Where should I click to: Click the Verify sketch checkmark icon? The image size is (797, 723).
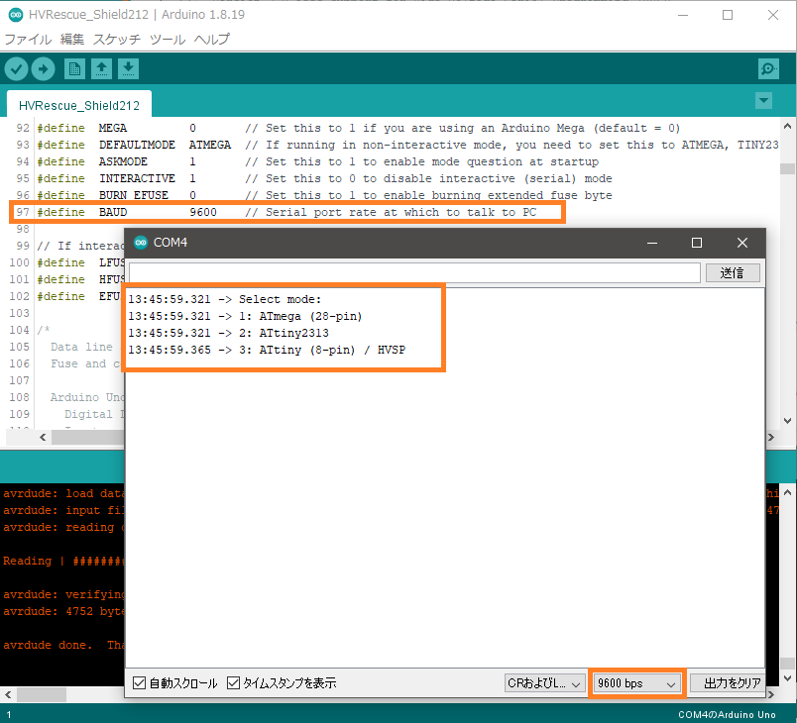16,68
